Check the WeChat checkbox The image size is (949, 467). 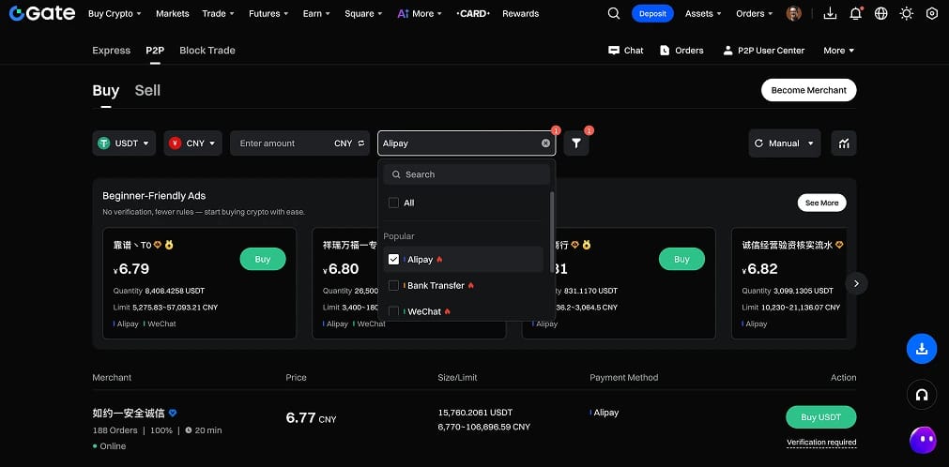[x=393, y=311]
